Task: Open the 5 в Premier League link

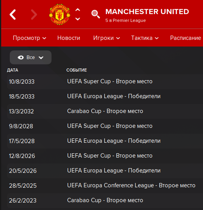Action: coord(126,20)
